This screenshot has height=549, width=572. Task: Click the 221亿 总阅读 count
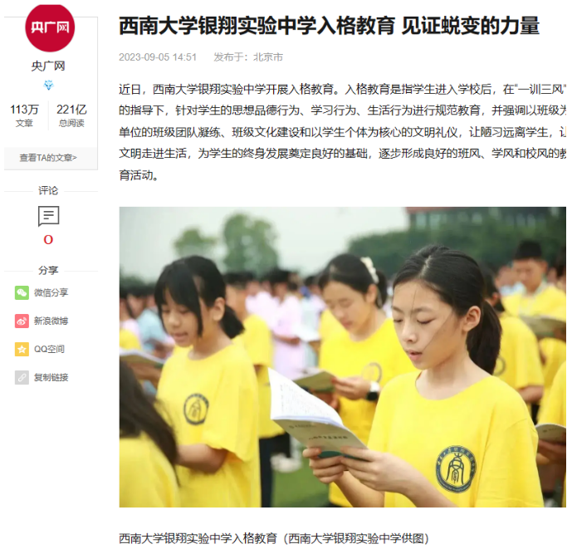coord(71,115)
